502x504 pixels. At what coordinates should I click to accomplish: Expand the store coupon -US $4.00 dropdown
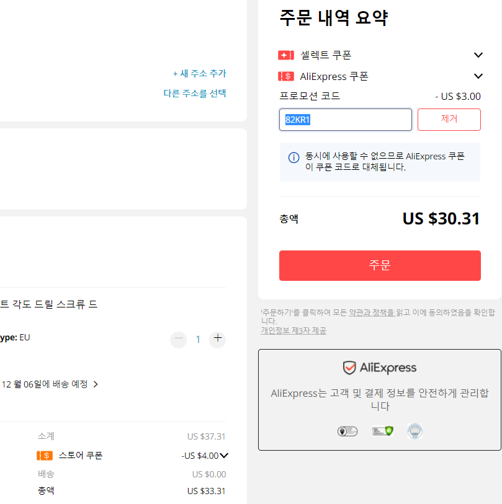tap(224, 456)
